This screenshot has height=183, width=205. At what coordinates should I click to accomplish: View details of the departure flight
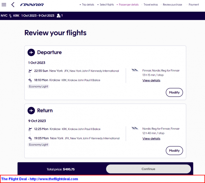151,80
